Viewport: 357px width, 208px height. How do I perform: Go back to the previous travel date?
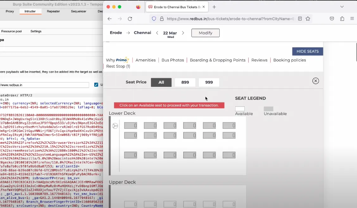pos(157,33)
